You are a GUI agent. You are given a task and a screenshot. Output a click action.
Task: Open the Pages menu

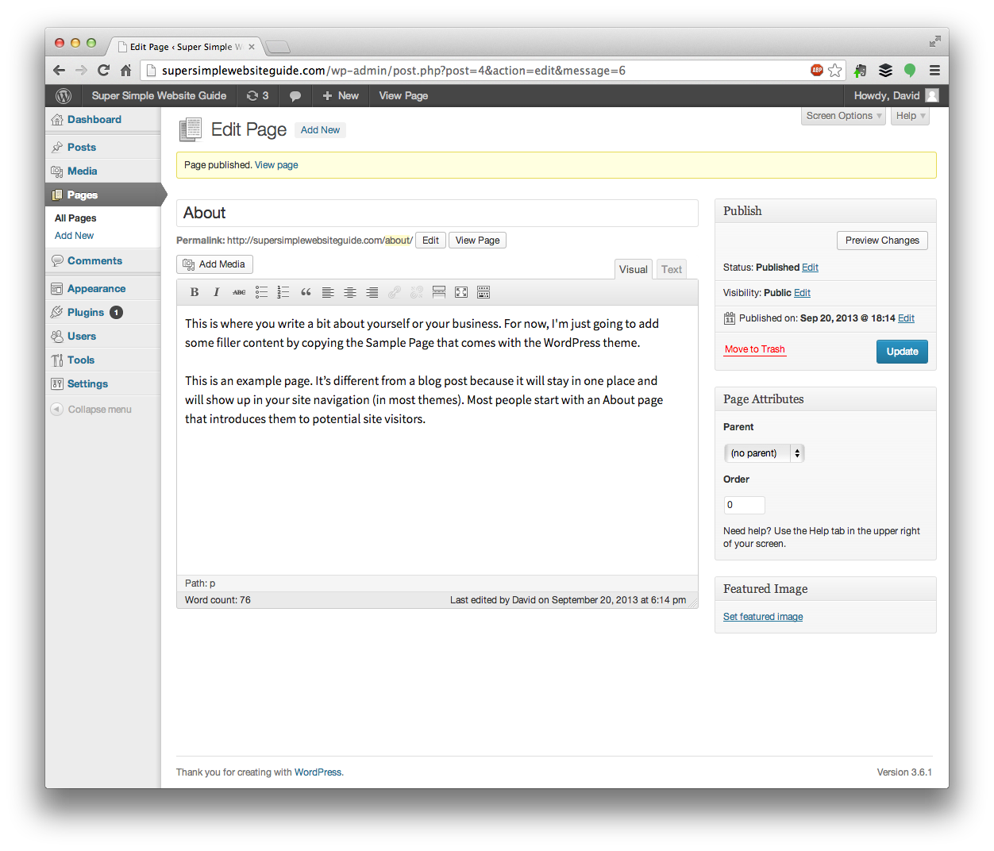click(x=102, y=195)
